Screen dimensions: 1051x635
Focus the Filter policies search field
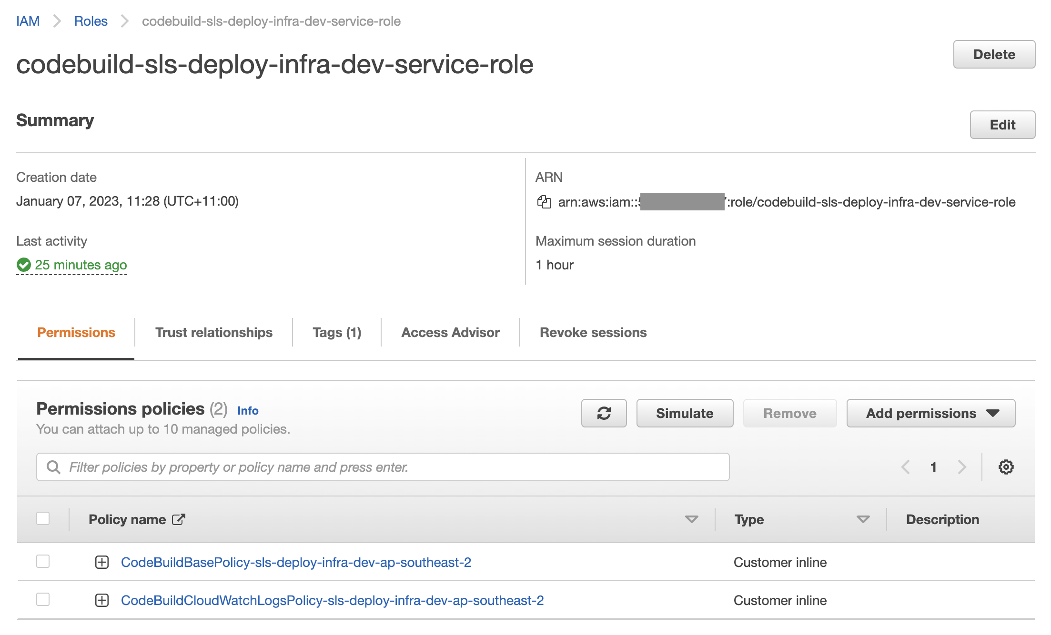(x=383, y=467)
